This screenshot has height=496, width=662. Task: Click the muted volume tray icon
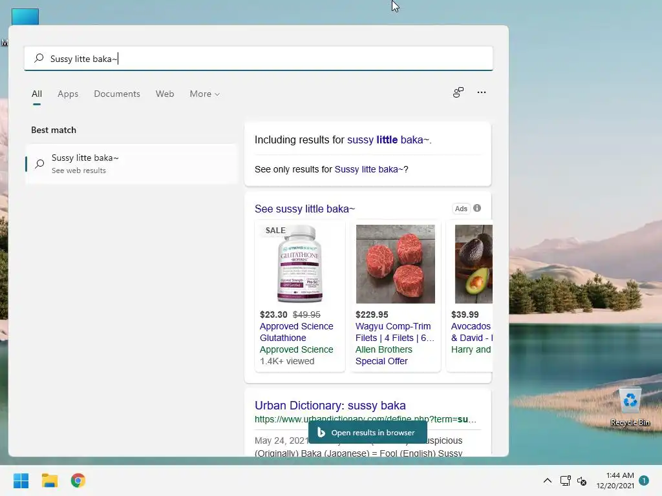582,480
